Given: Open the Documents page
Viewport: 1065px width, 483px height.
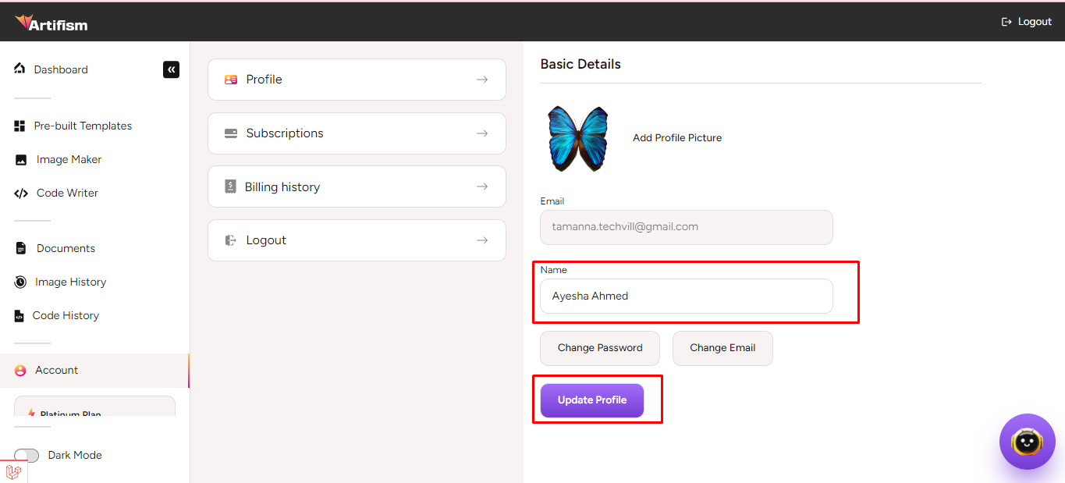Looking at the screenshot, I should (x=66, y=248).
